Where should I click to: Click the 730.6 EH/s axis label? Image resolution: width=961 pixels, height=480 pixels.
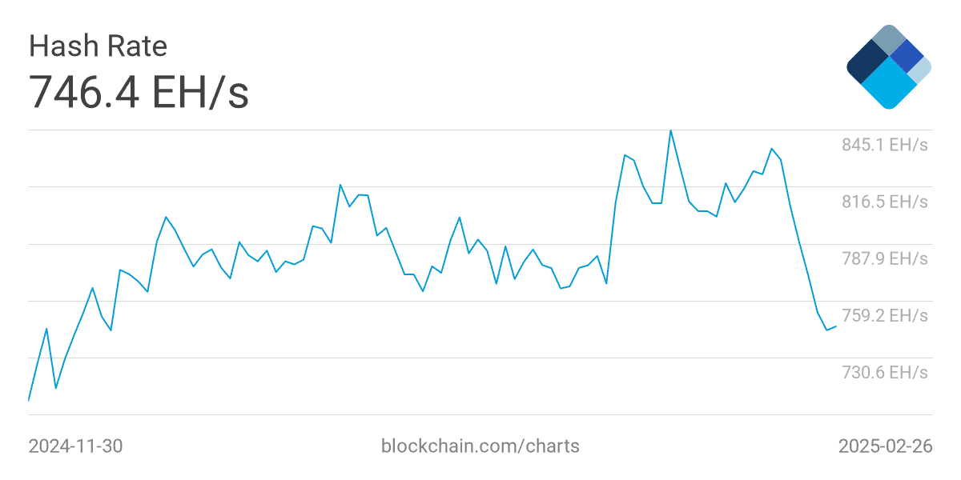[885, 372]
